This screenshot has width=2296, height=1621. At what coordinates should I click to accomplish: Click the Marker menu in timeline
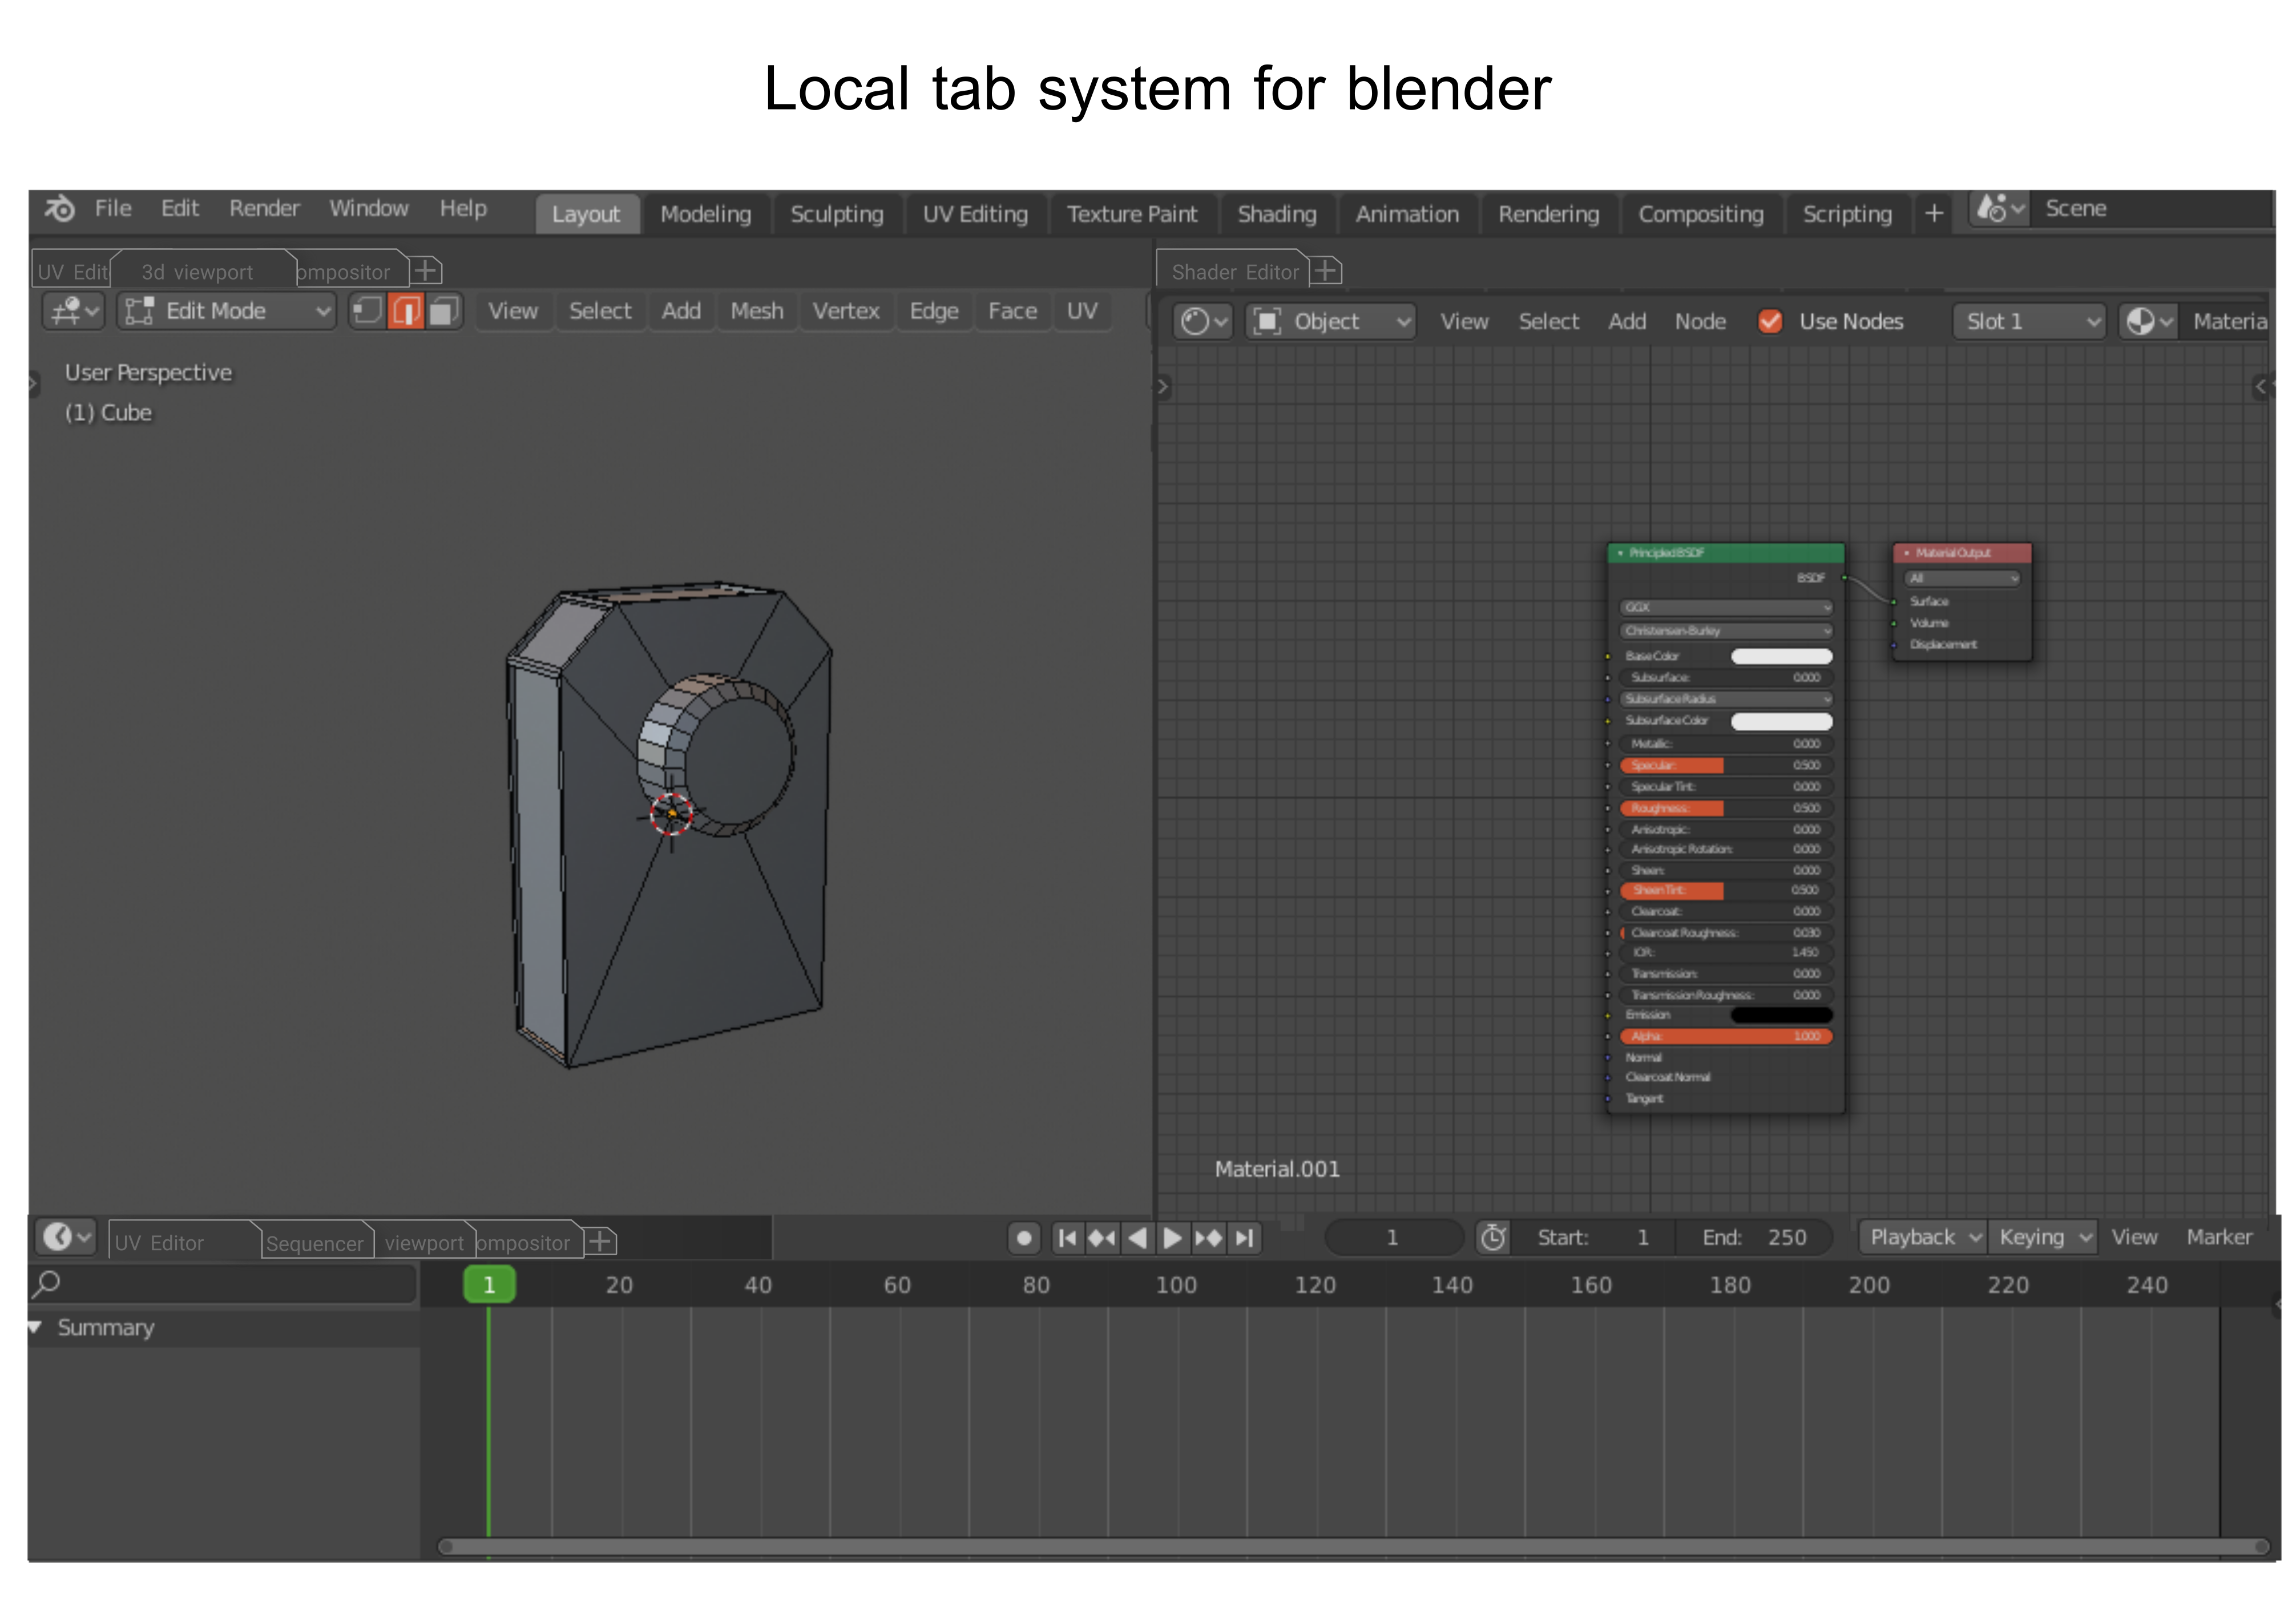2219,1237
